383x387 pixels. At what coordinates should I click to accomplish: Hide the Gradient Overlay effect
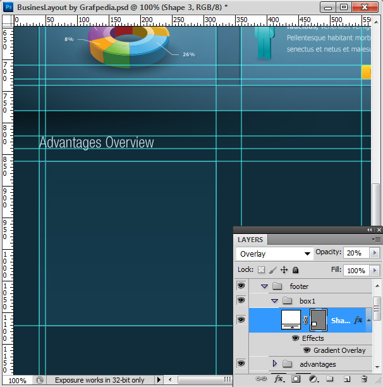pyautogui.click(x=307, y=350)
